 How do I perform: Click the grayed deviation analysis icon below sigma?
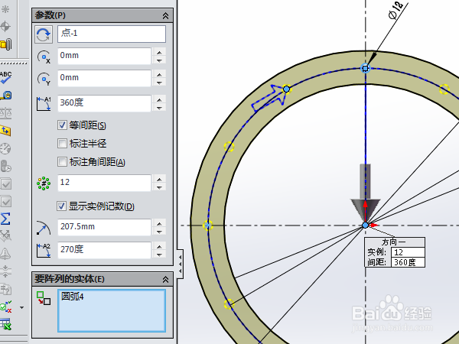[x=5, y=235]
